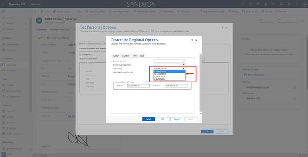Click the Digit Group dropdown box
Image resolution: width=308 pixels, height=157 pixels.
(x=169, y=68)
